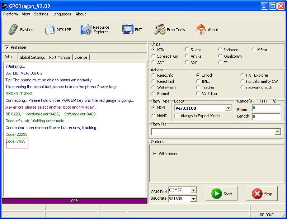Click the Range Length input field
Image resolution: width=287 pixels, height=219 pixels.
(x=266, y=116)
